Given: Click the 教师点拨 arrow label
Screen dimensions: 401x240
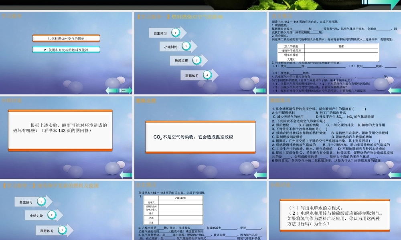Looking at the screenshot, I should click(x=181, y=60).
